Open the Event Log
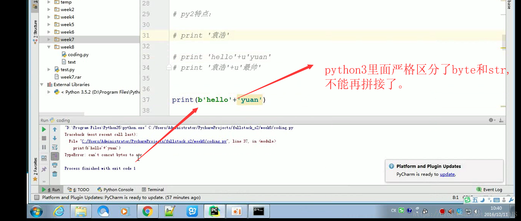This screenshot has width=521, height=221. [x=489, y=189]
